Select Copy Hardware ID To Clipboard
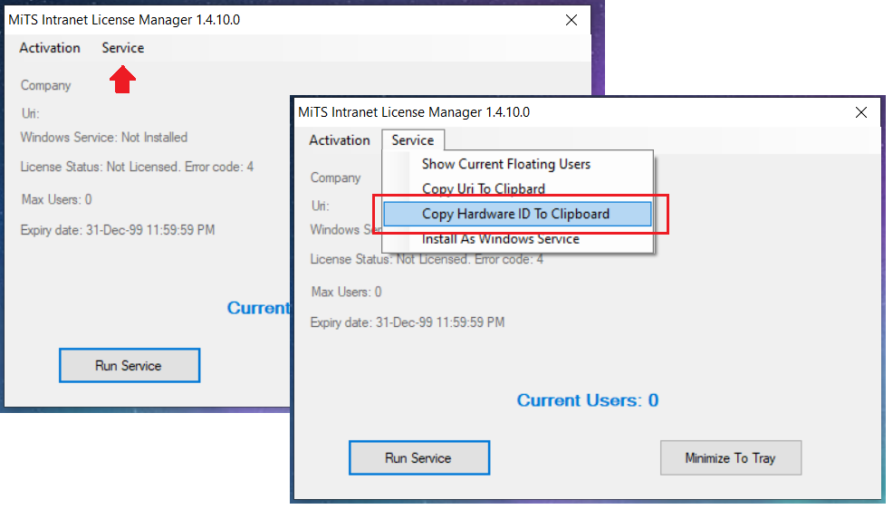 click(x=517, y=214)
